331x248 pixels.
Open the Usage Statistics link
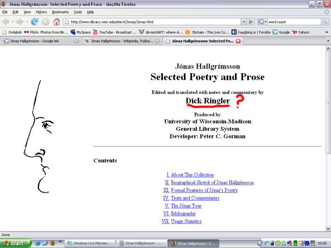(186, 221)
